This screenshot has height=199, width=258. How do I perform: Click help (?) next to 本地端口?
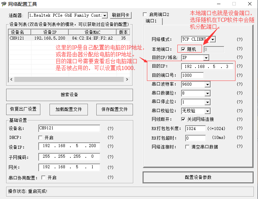point(240,49)
